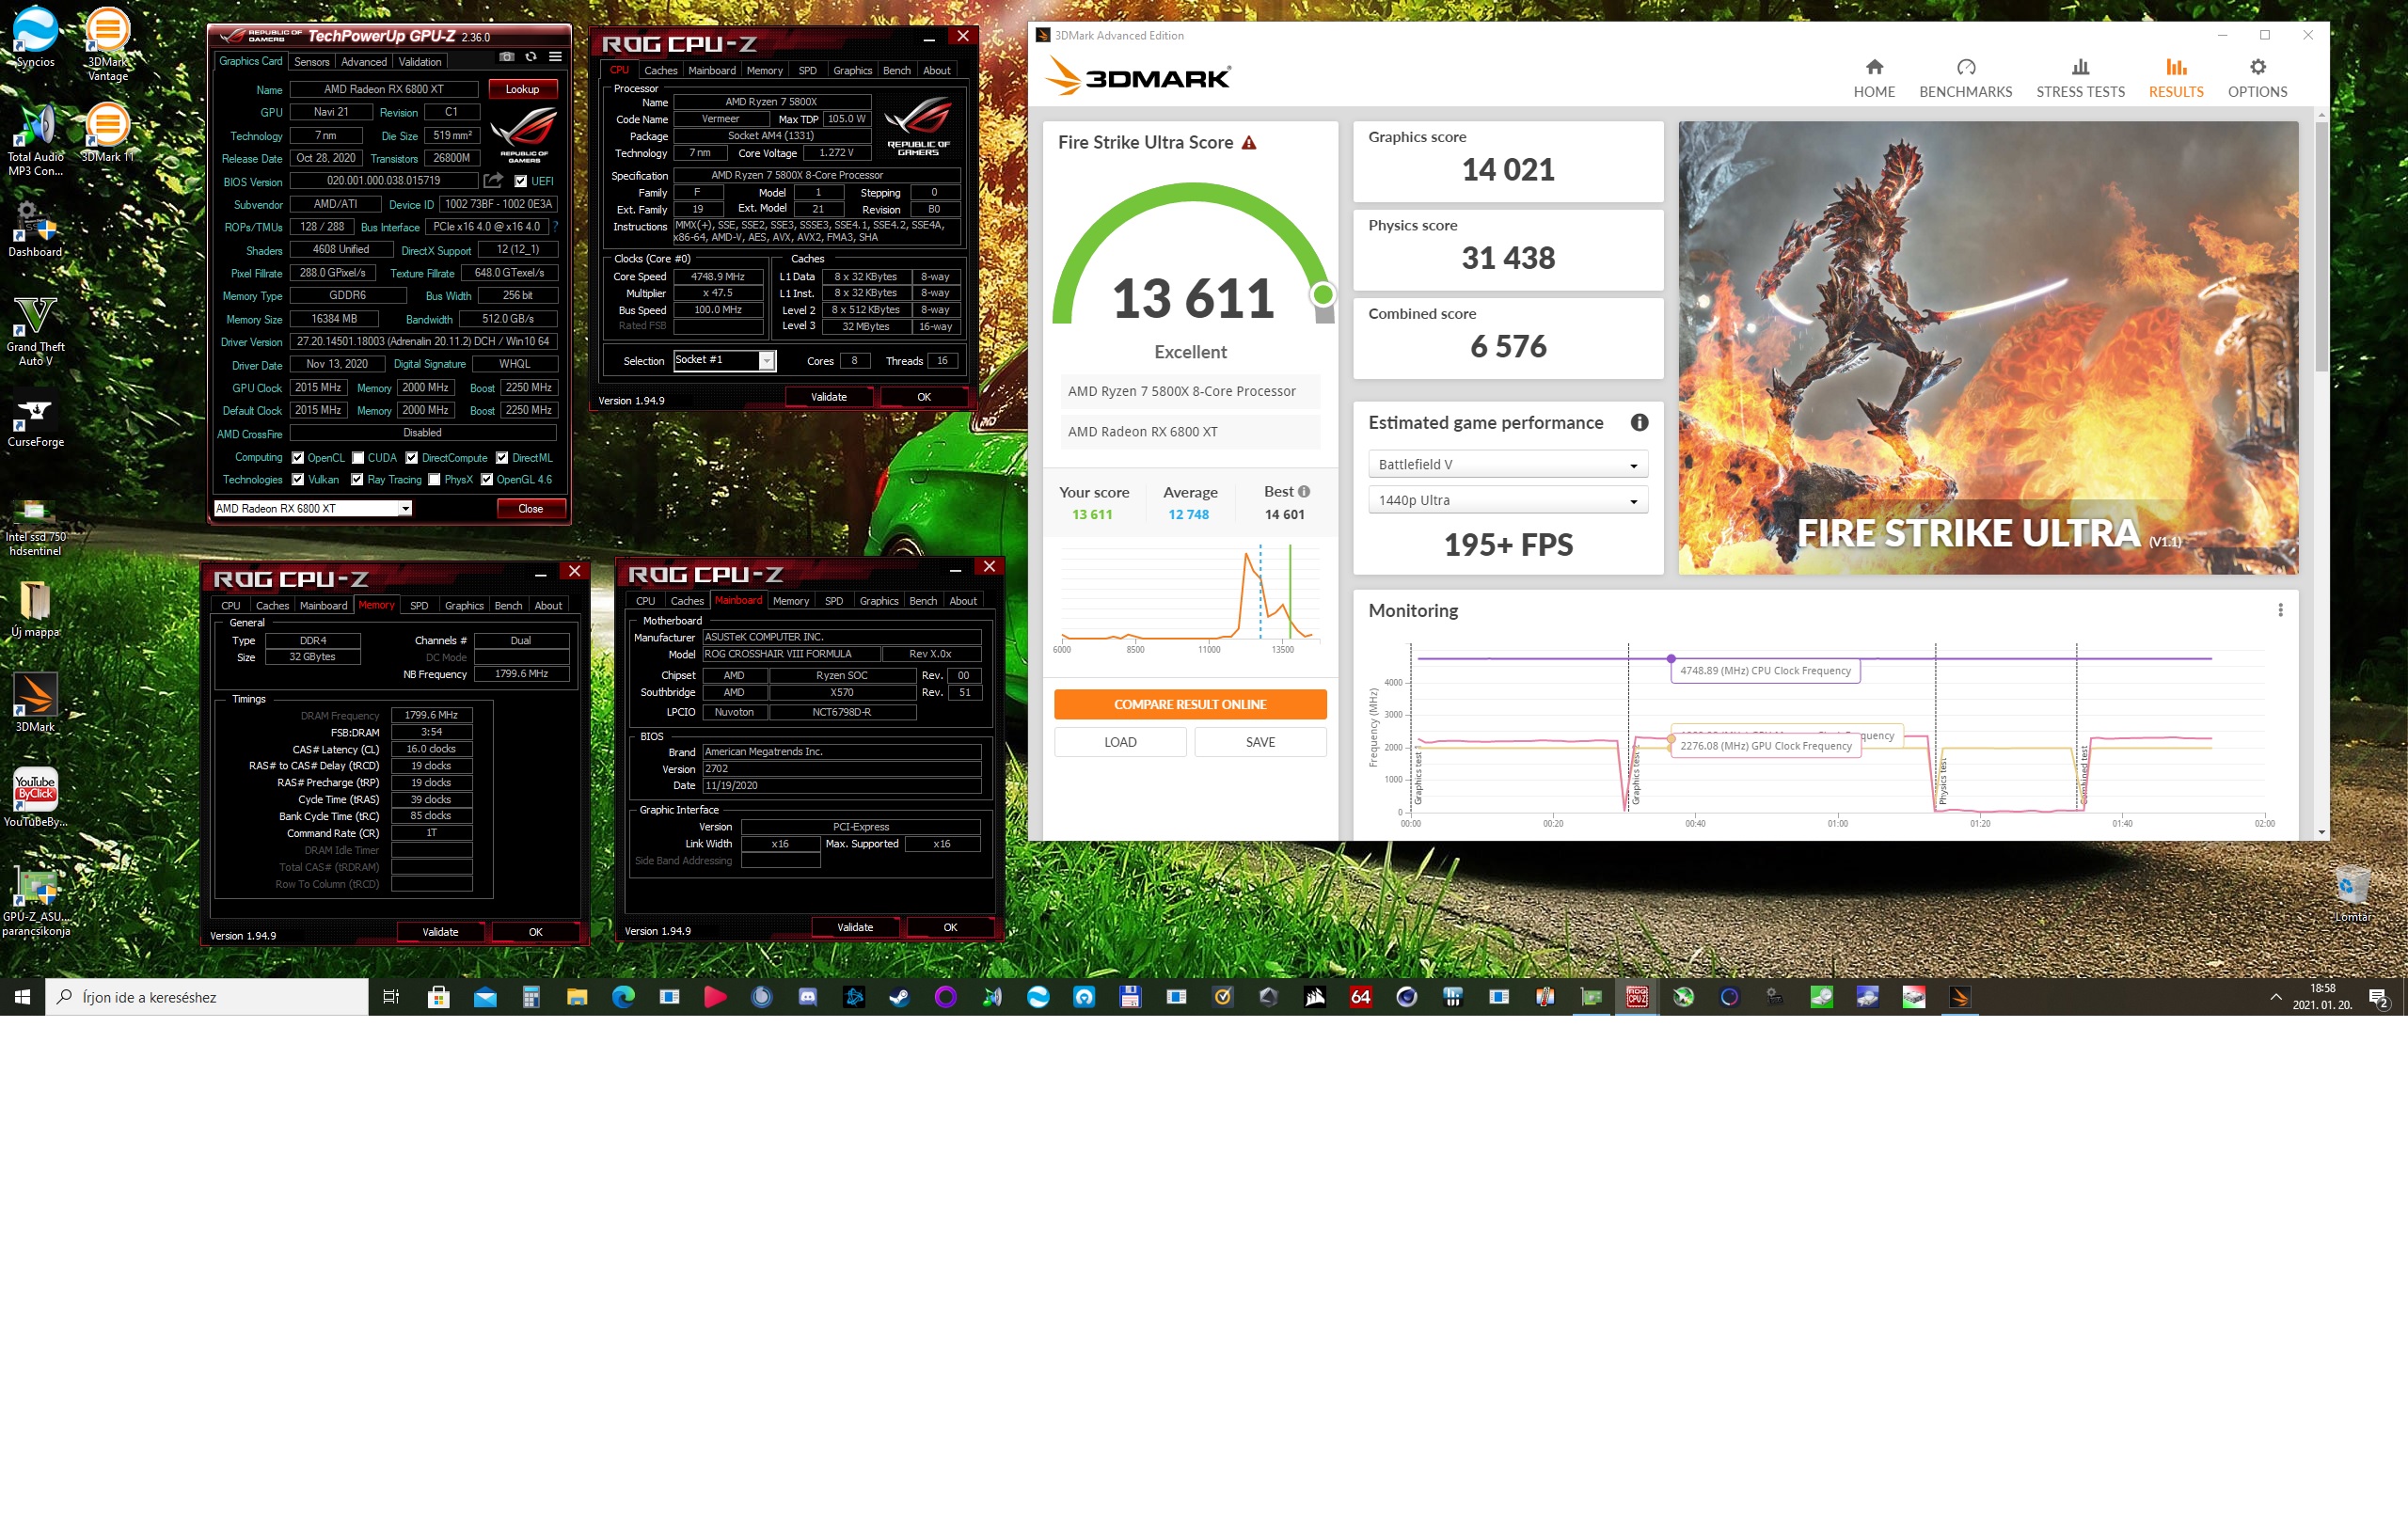Show Estimated game performance info icon
Viewport: 2408px width, 1517px height.
[x=1639, y=422]
